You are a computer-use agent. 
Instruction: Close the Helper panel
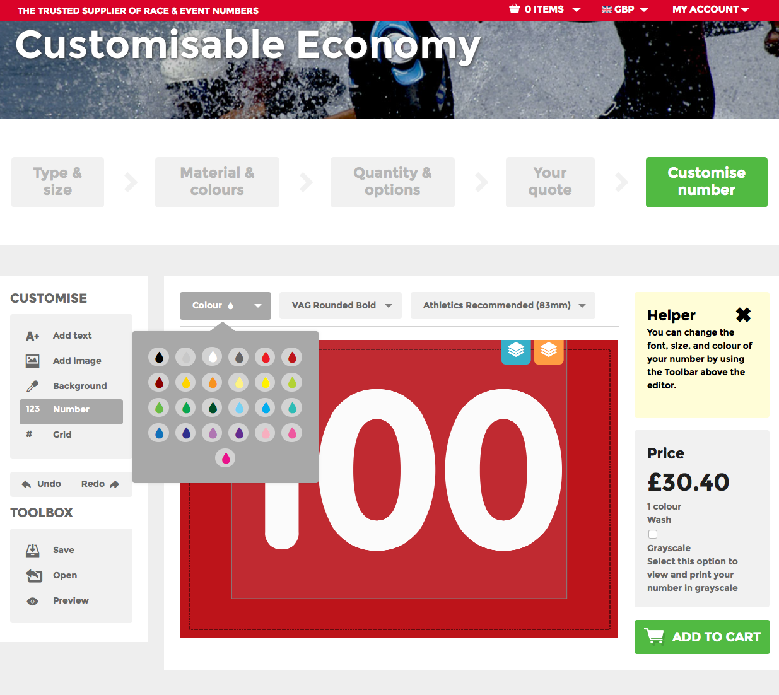tap(744, 314)
